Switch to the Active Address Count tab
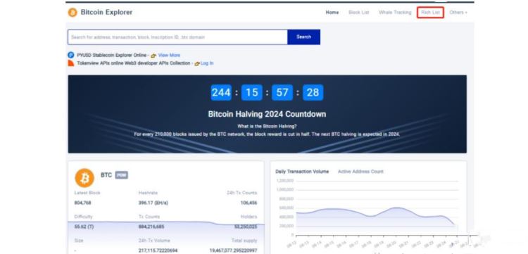The height and width of the screenshot is (254, 528). click(360, 172)
